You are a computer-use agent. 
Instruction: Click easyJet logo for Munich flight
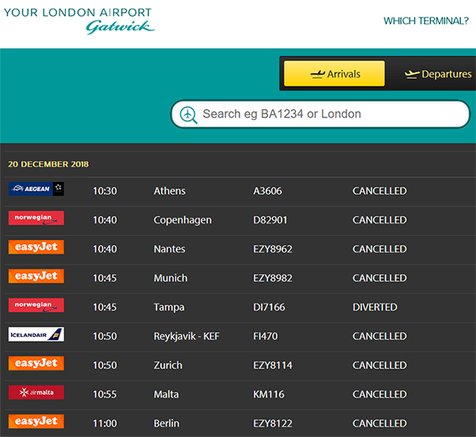click(x=36, y=277)
